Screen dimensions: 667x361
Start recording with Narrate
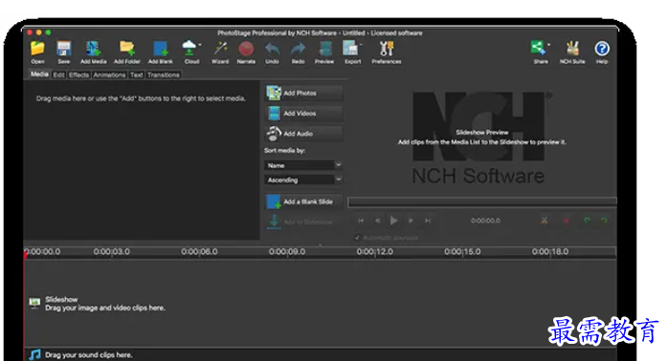pyautogui.click(x=246, y=52)
